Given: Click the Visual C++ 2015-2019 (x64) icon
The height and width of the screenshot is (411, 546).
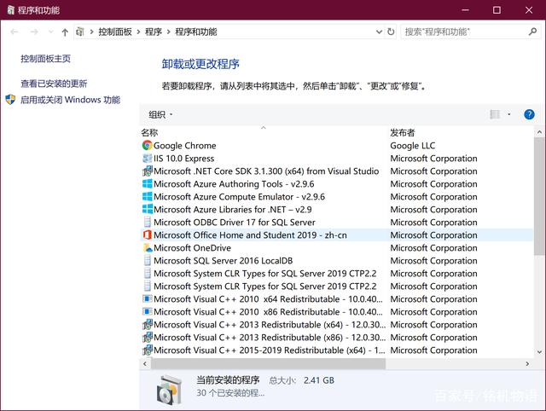Looking at the screenshot, I should [x=148, y=350].
